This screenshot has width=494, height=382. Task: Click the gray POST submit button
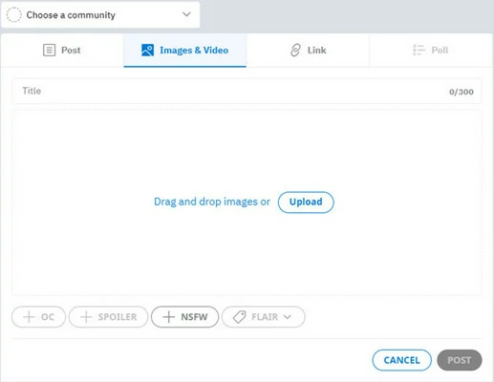[460, 360]
